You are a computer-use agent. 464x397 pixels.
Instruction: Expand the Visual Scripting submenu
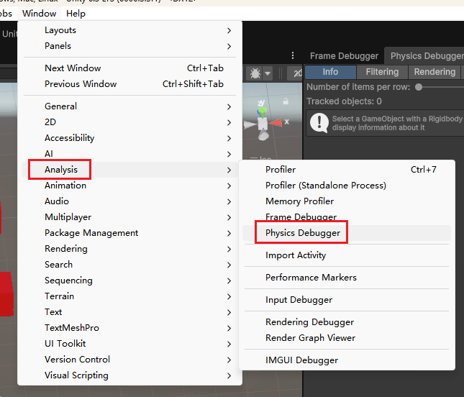76,375
